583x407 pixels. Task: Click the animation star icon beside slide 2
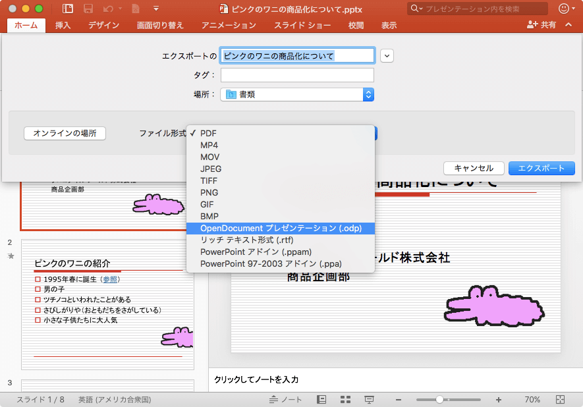[11, 256]
